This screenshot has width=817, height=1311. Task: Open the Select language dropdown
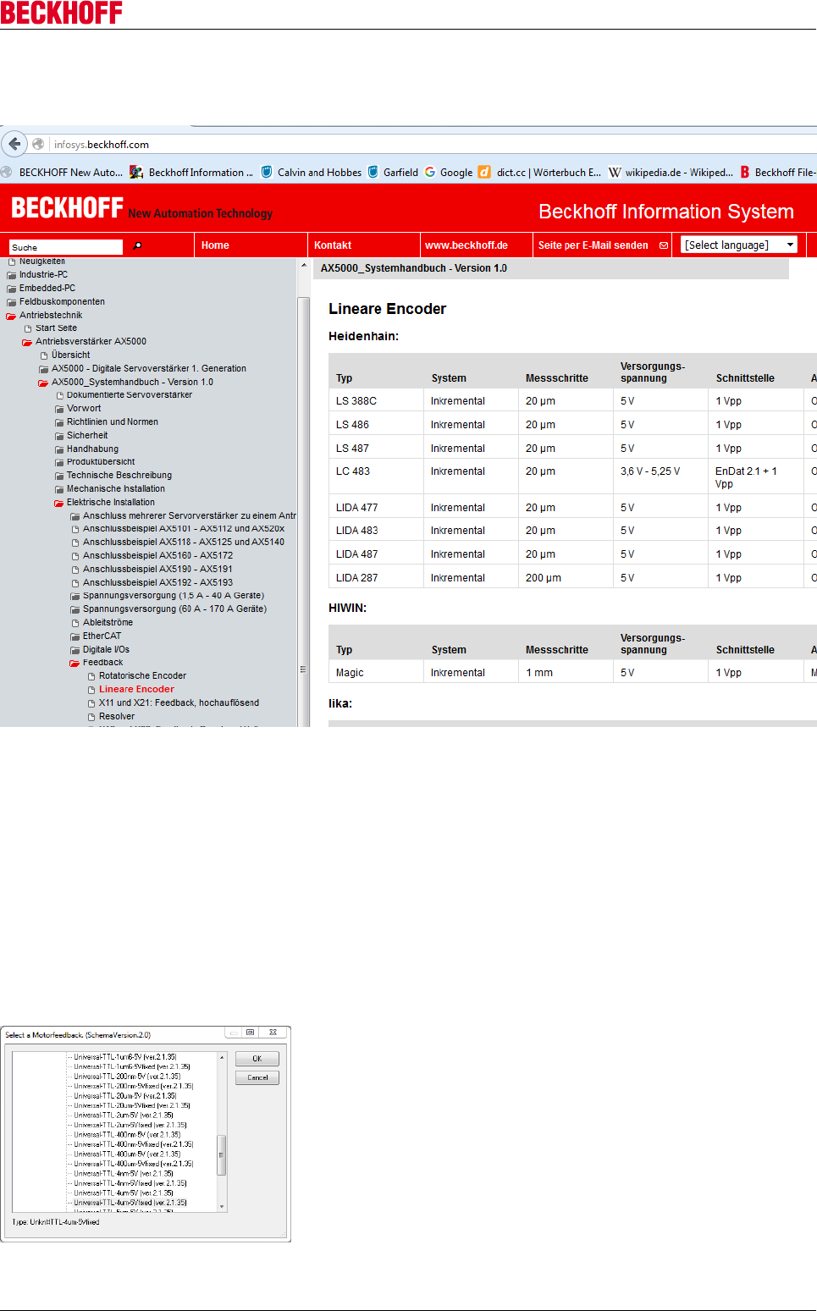click(x=739, y=245)
